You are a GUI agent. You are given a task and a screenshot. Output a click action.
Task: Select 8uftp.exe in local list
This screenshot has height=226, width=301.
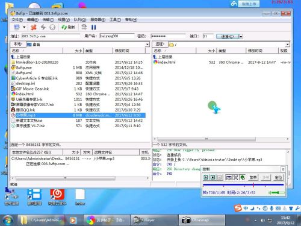22,67
